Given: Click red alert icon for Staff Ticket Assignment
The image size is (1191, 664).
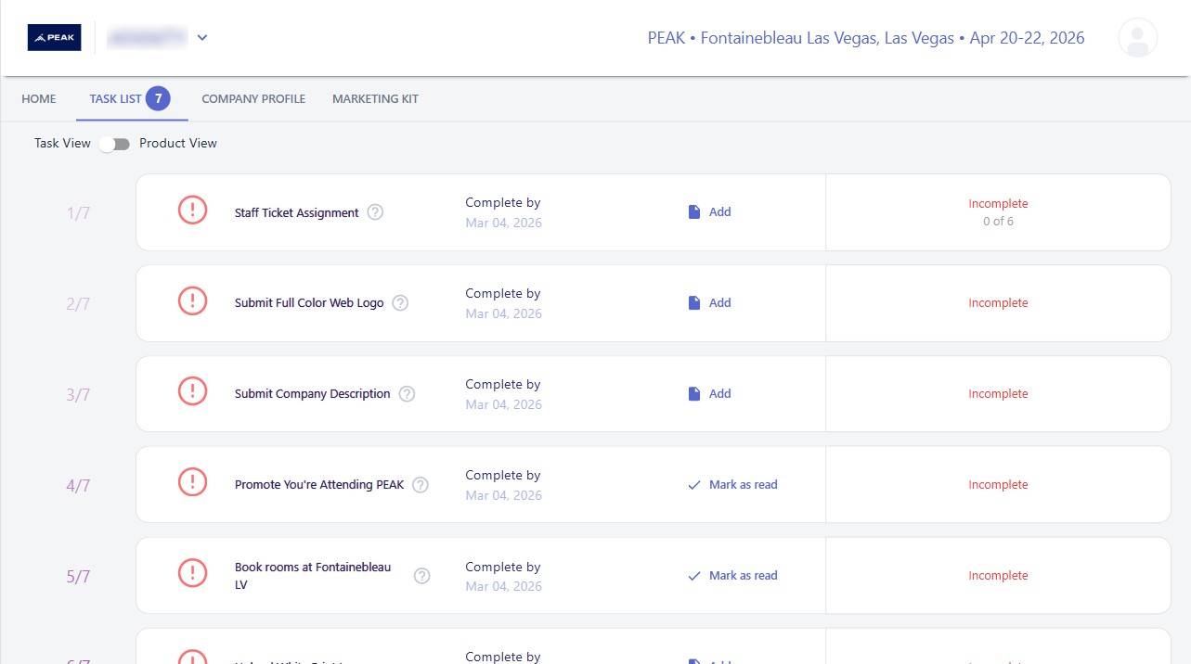Looking at the screenshot, I should click(192, 211).
